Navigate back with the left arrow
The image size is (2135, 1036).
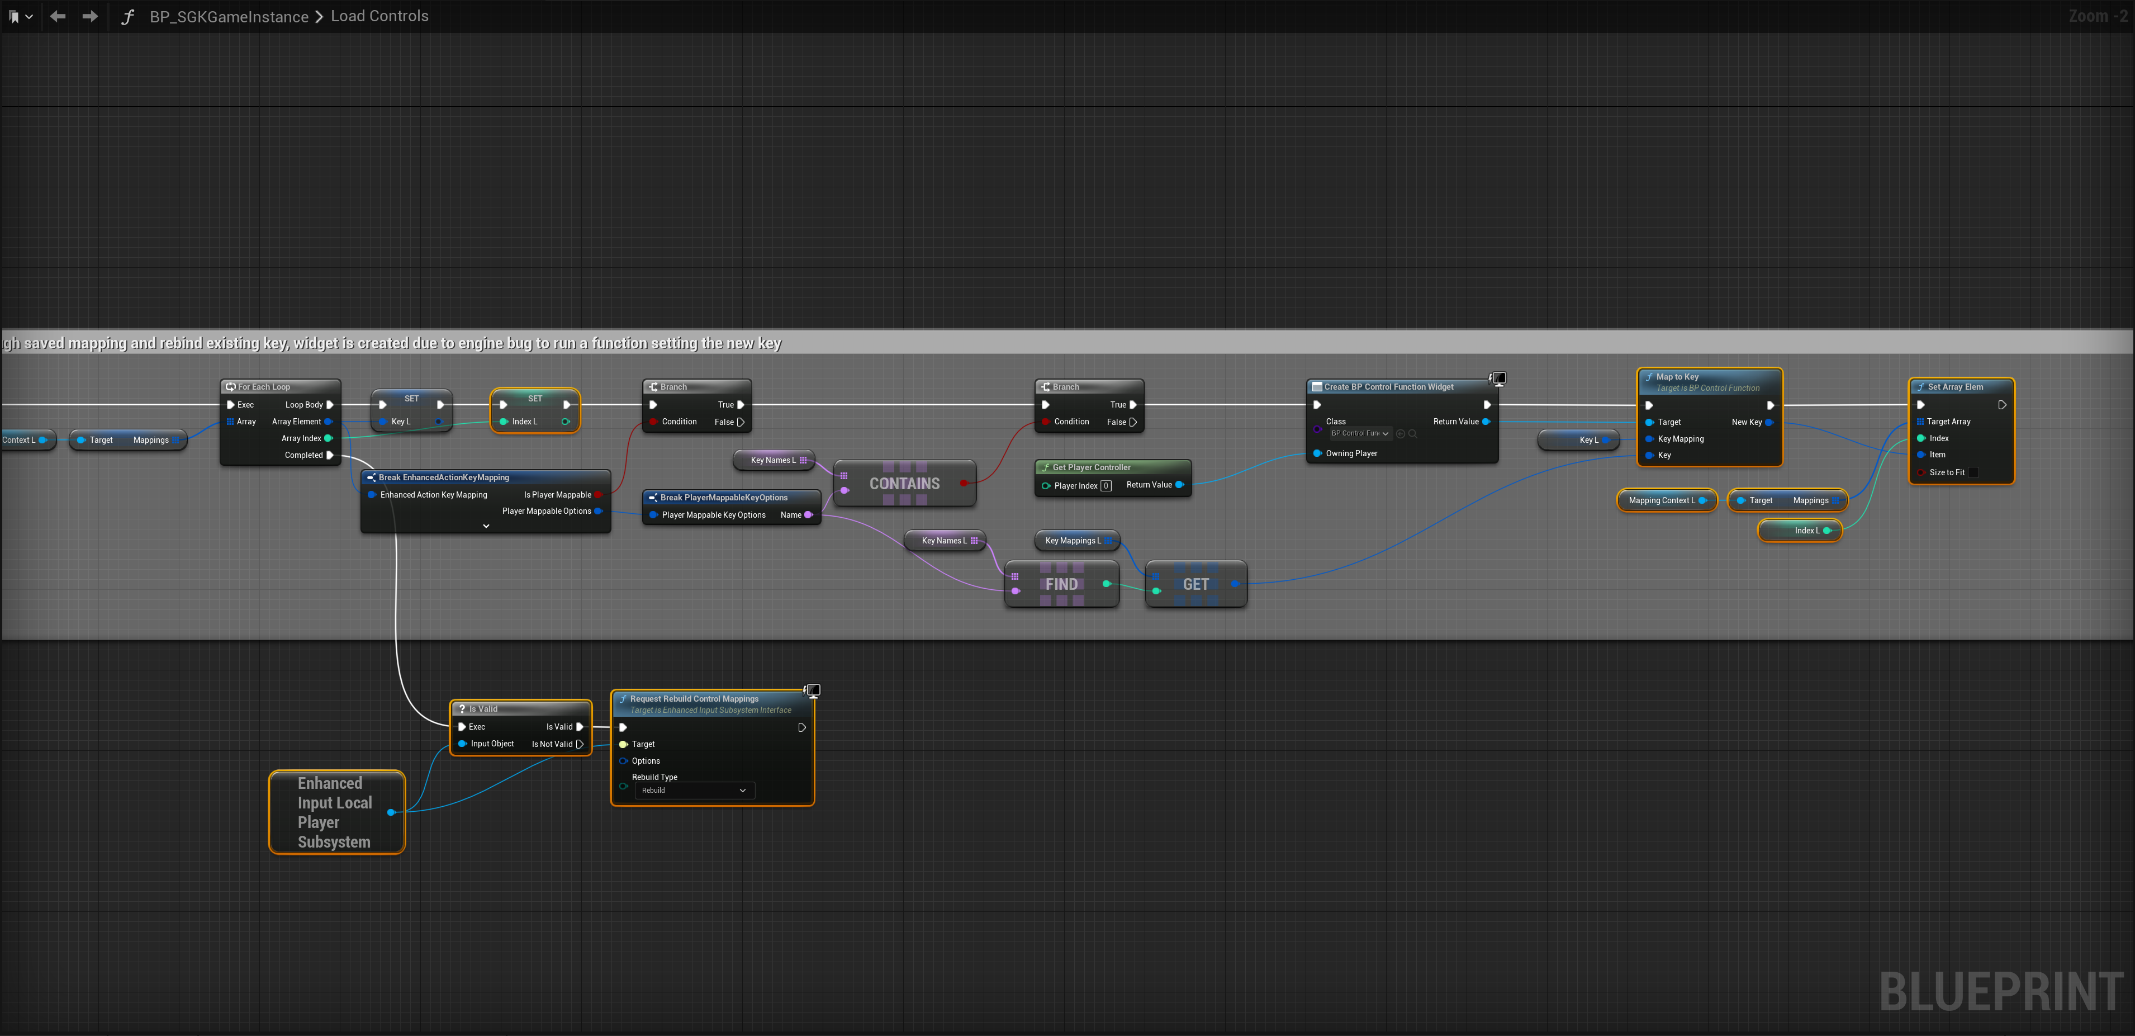(x=57, y=17)
